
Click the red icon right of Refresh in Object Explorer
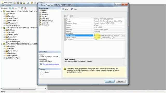25,8
